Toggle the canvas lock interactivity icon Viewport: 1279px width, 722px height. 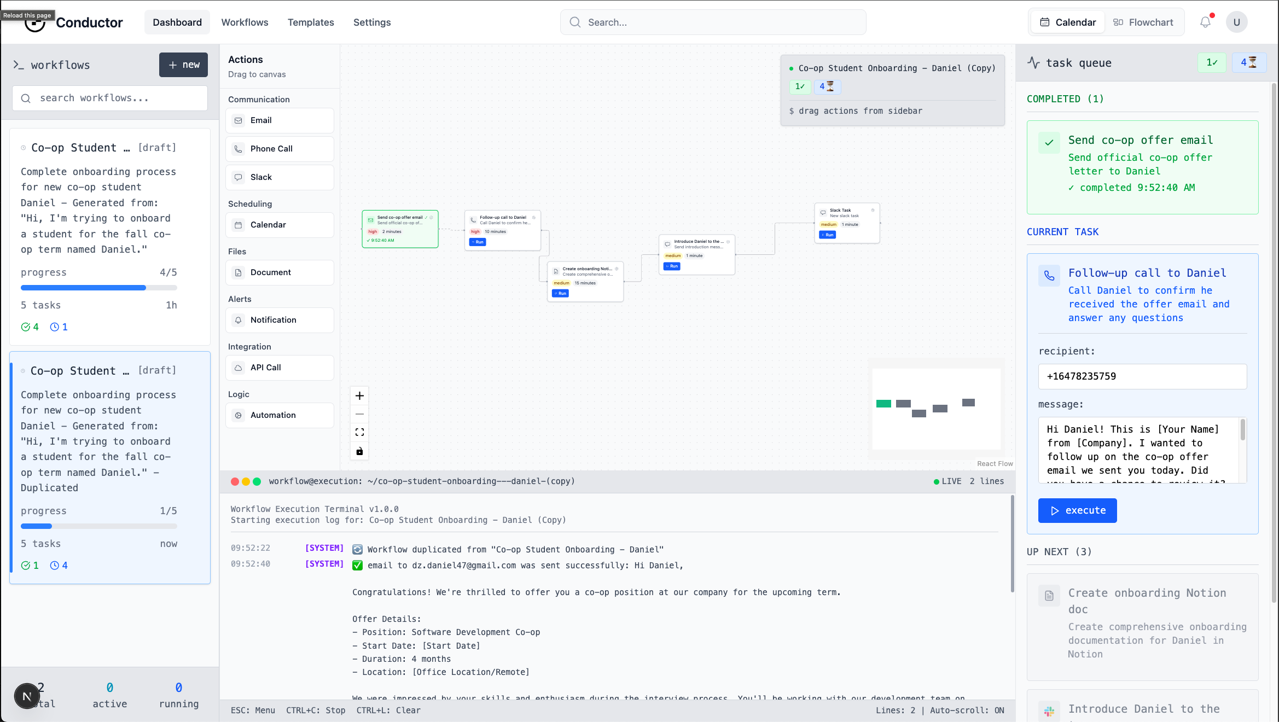pos(359,451)
